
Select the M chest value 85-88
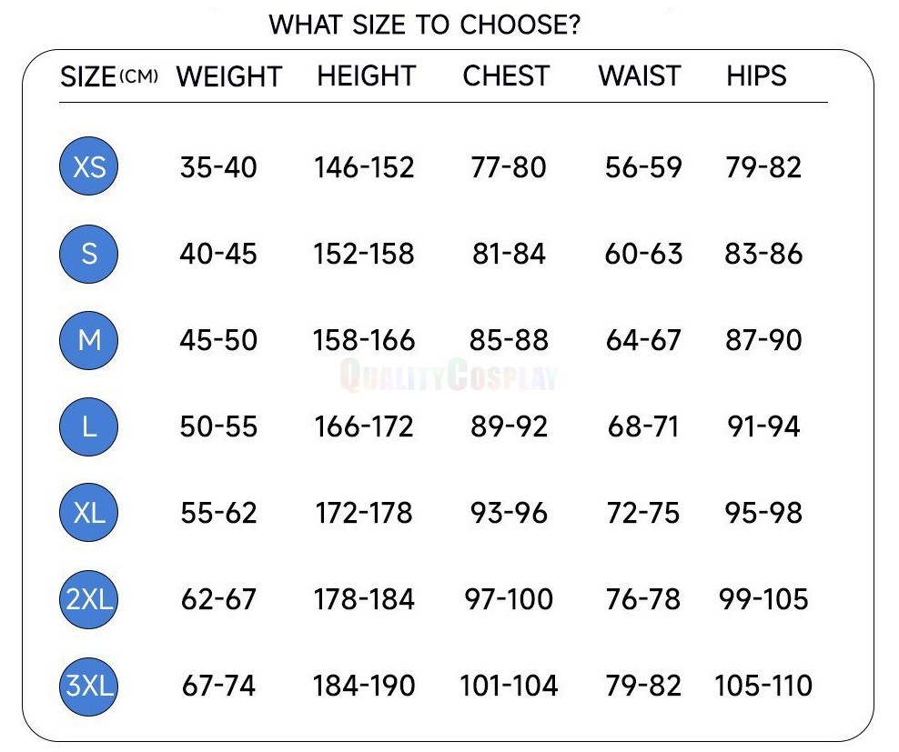[x=509, y=340]
